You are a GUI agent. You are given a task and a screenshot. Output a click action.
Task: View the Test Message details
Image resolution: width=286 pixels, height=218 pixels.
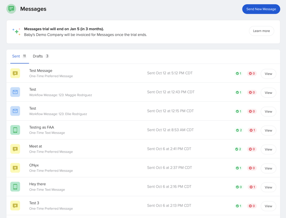tap(268, 74)
